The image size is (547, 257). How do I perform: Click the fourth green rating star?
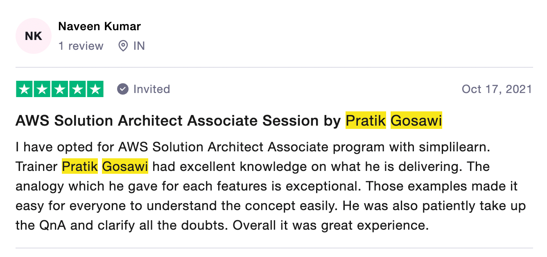pos(77,89)
